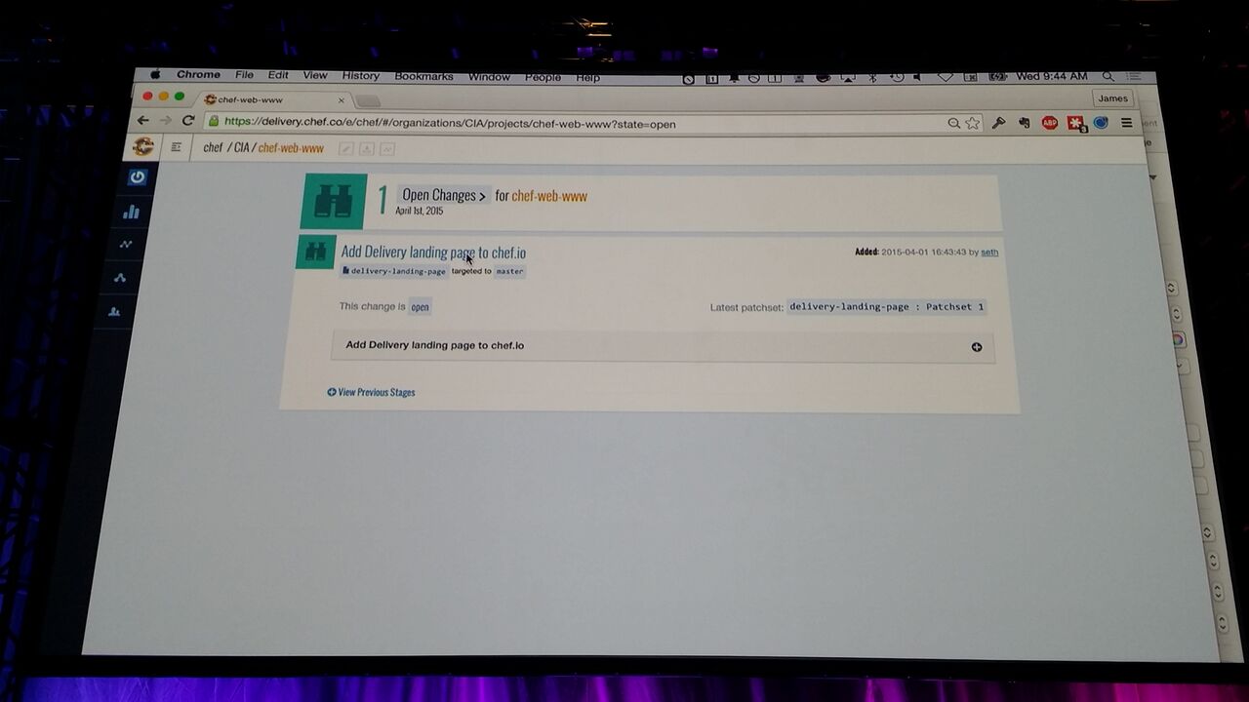This screenshot has width=1249, height=702.
Task: Click the download icon next to the breadcrumb
Action: coord(367,148)
